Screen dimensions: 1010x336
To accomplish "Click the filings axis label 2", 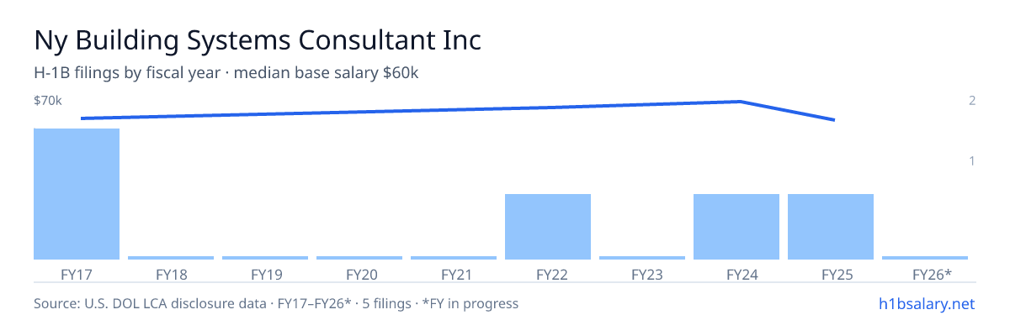I will coord(972,101).
